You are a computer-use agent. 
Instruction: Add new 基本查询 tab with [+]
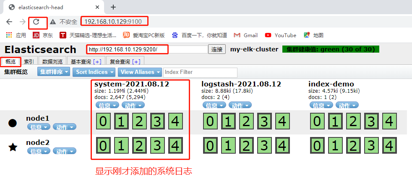[x=97, y=62]
